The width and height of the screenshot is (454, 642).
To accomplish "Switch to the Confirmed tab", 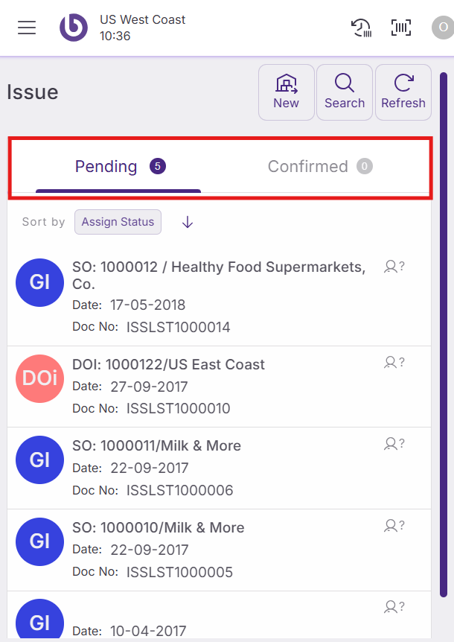I will click(x=319, y=167).
